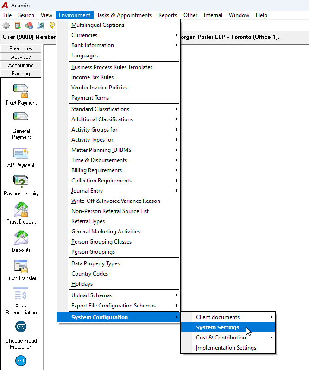Click the hourglass timer toolbar icon

pos(18,25)
